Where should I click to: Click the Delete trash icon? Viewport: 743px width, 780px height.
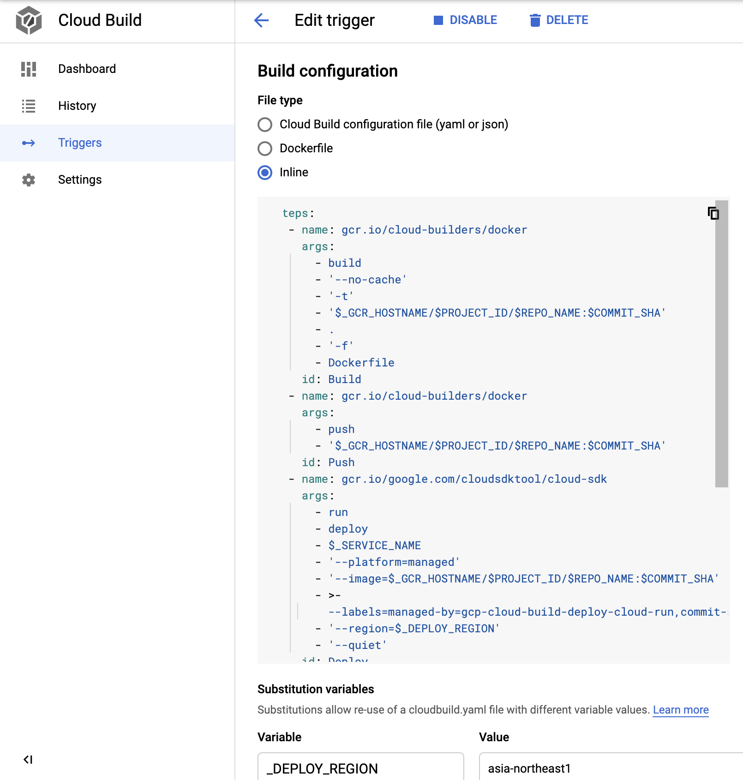point(535,20)
